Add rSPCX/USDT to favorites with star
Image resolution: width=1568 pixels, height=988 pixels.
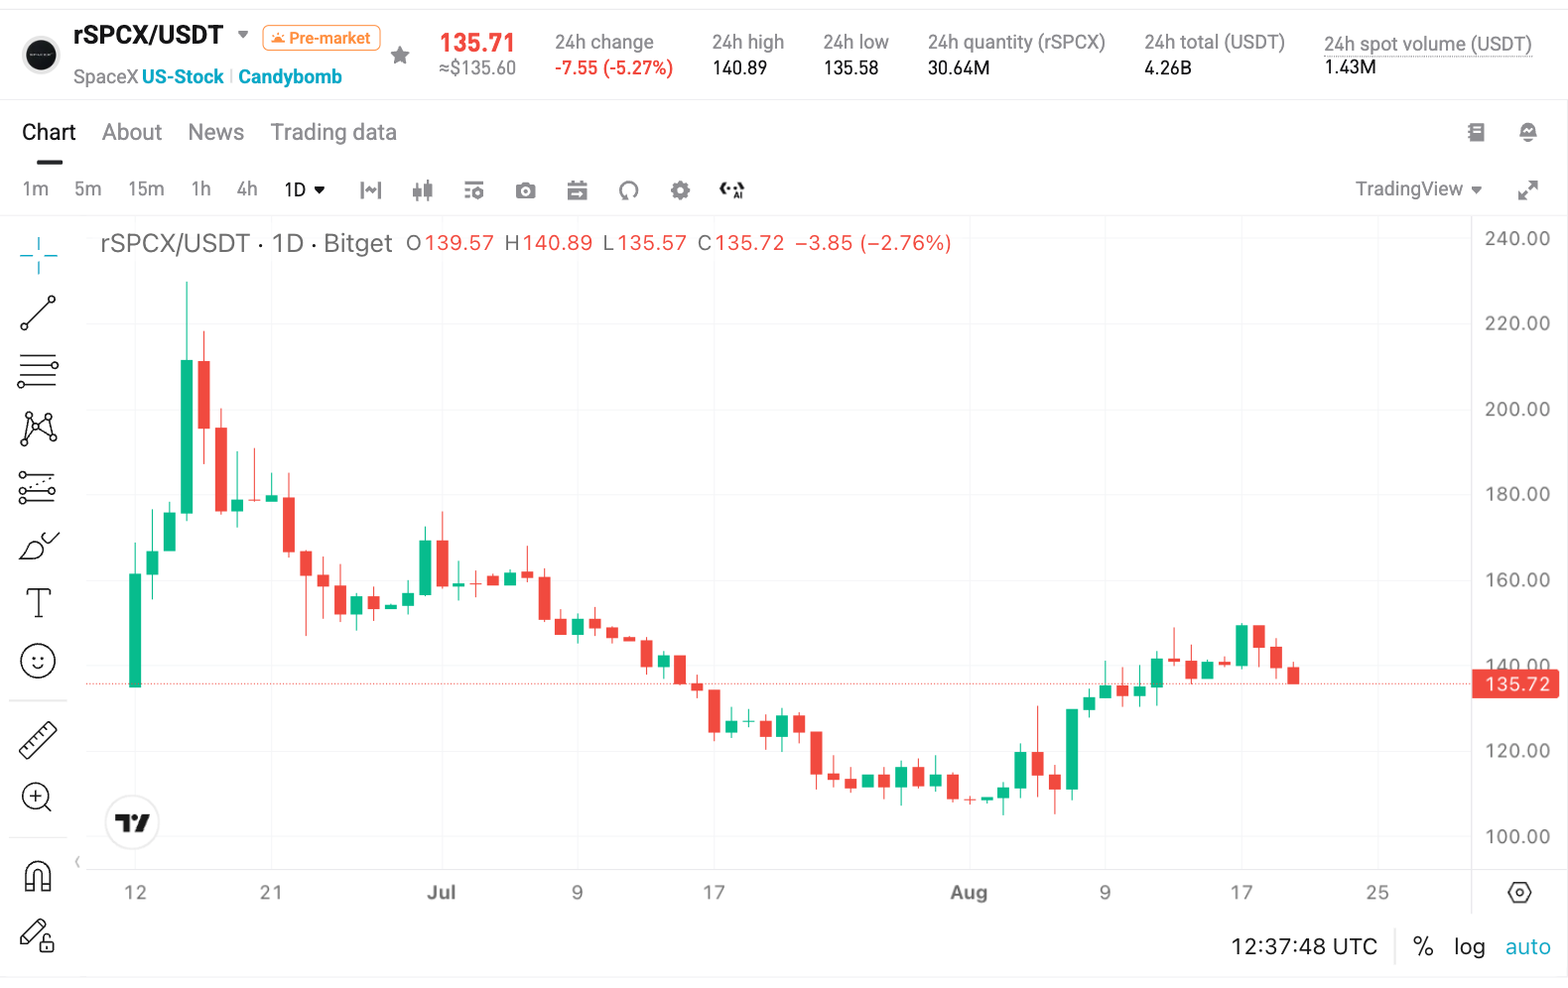point(400,56)
